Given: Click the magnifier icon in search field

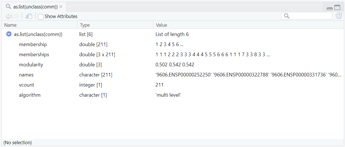Looking at the screenshot, I should point(287,16).
